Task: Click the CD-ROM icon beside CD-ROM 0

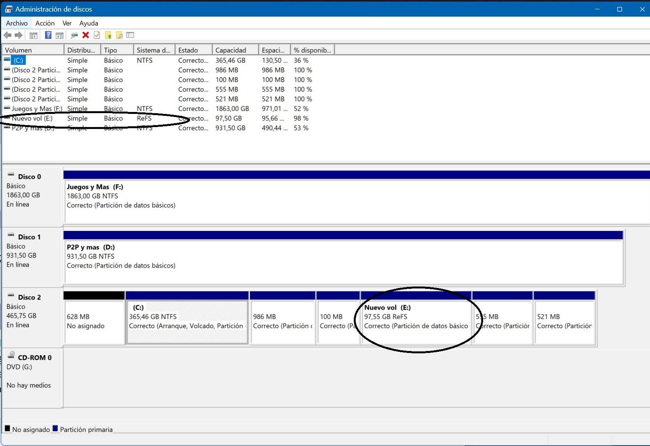Action: [x=10, y=355]
